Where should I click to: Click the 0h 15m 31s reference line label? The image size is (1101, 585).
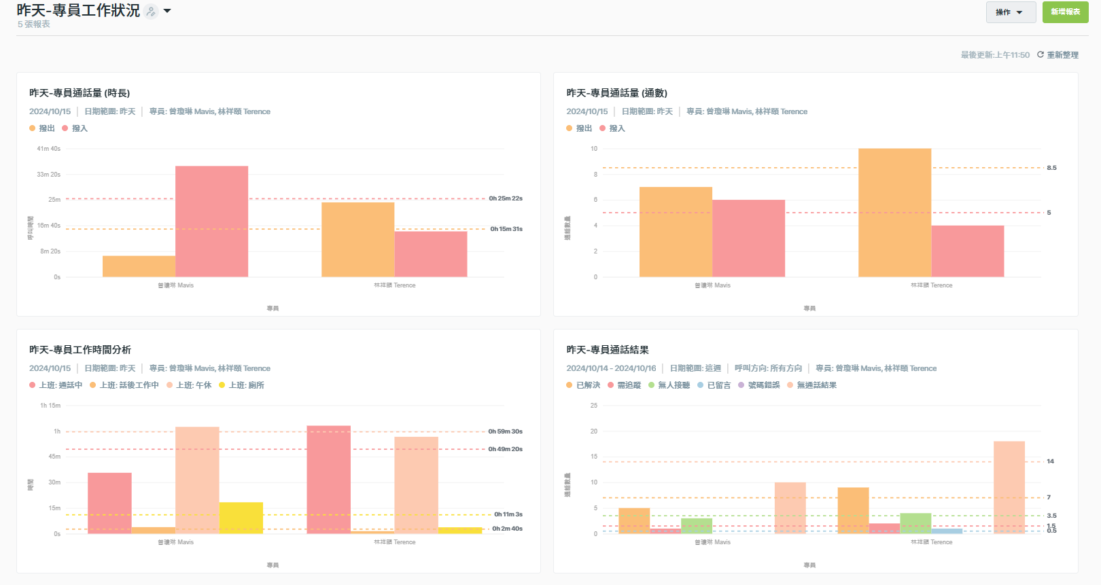506,229
